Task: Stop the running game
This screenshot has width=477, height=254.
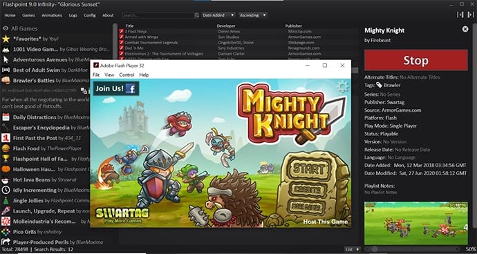Action: pyautogui.click(x=416, y=60)
